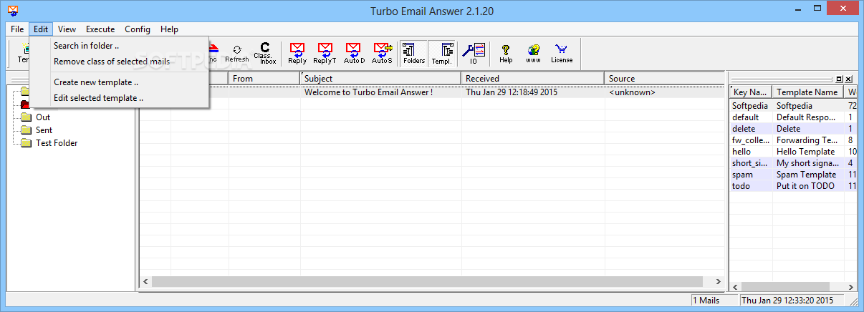864x312 pixels.
Task: Click the status bar date 'Thu Jan 29 12:33:20 2015'
Action: (x=793, y=301)
